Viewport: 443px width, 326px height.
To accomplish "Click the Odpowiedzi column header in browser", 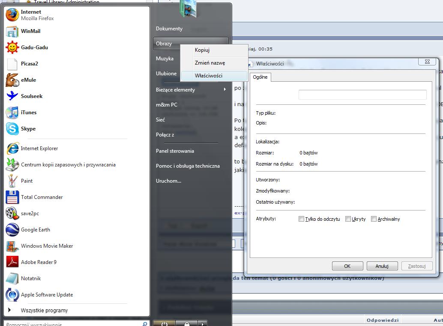I will tap(383, 320).
